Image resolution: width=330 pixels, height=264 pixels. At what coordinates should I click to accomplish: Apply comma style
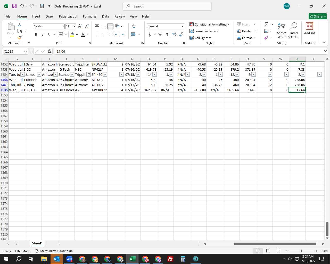tap(167, 34)
